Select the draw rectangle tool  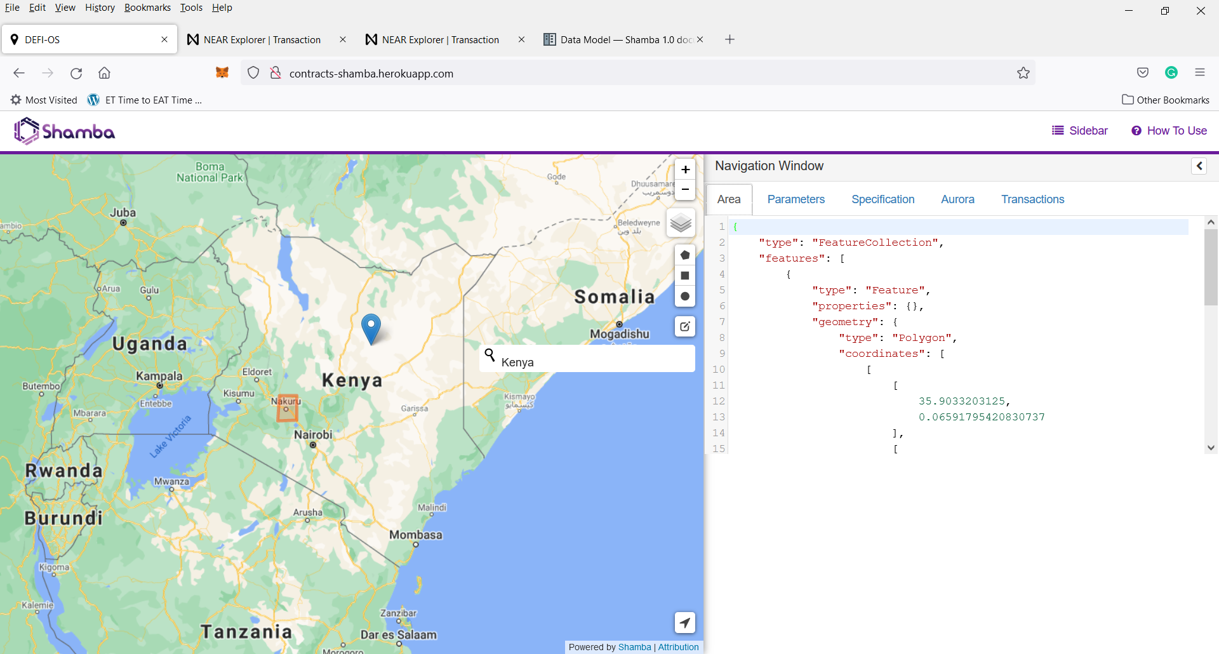(x=685, y=276)
